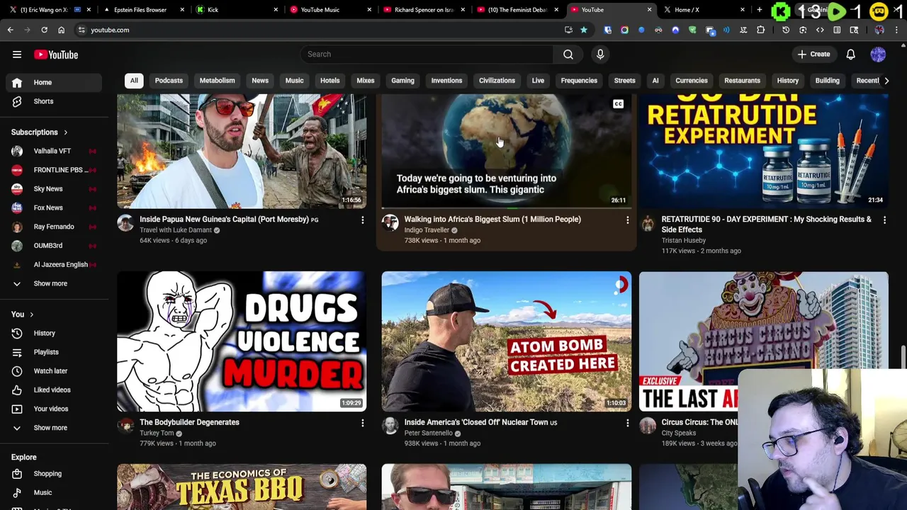Play the Papua New Guinea thumbnail
This screenshot has height=510, width=907.
[x=242, y=151]
